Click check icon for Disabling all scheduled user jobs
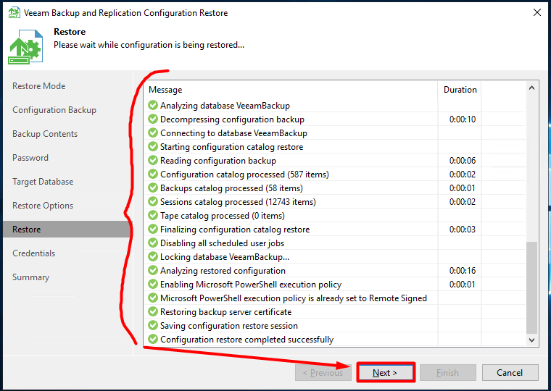 153,243
